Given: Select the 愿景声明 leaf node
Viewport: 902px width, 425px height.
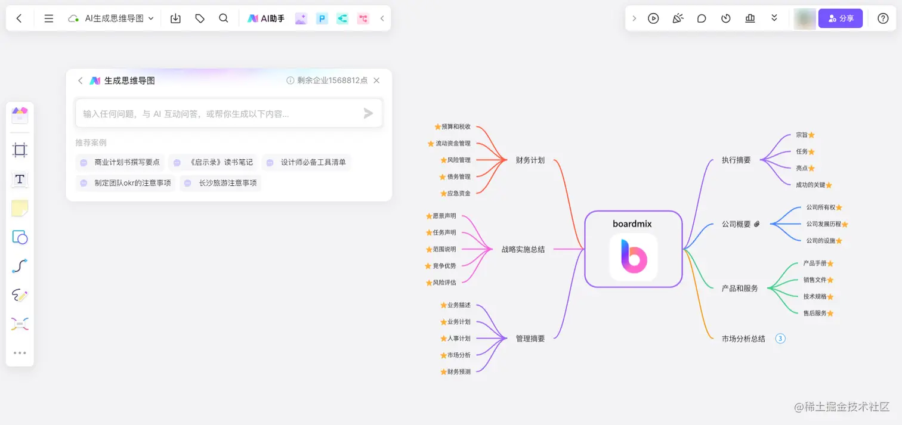Looking at the screenshot, I should pos(441,216).
